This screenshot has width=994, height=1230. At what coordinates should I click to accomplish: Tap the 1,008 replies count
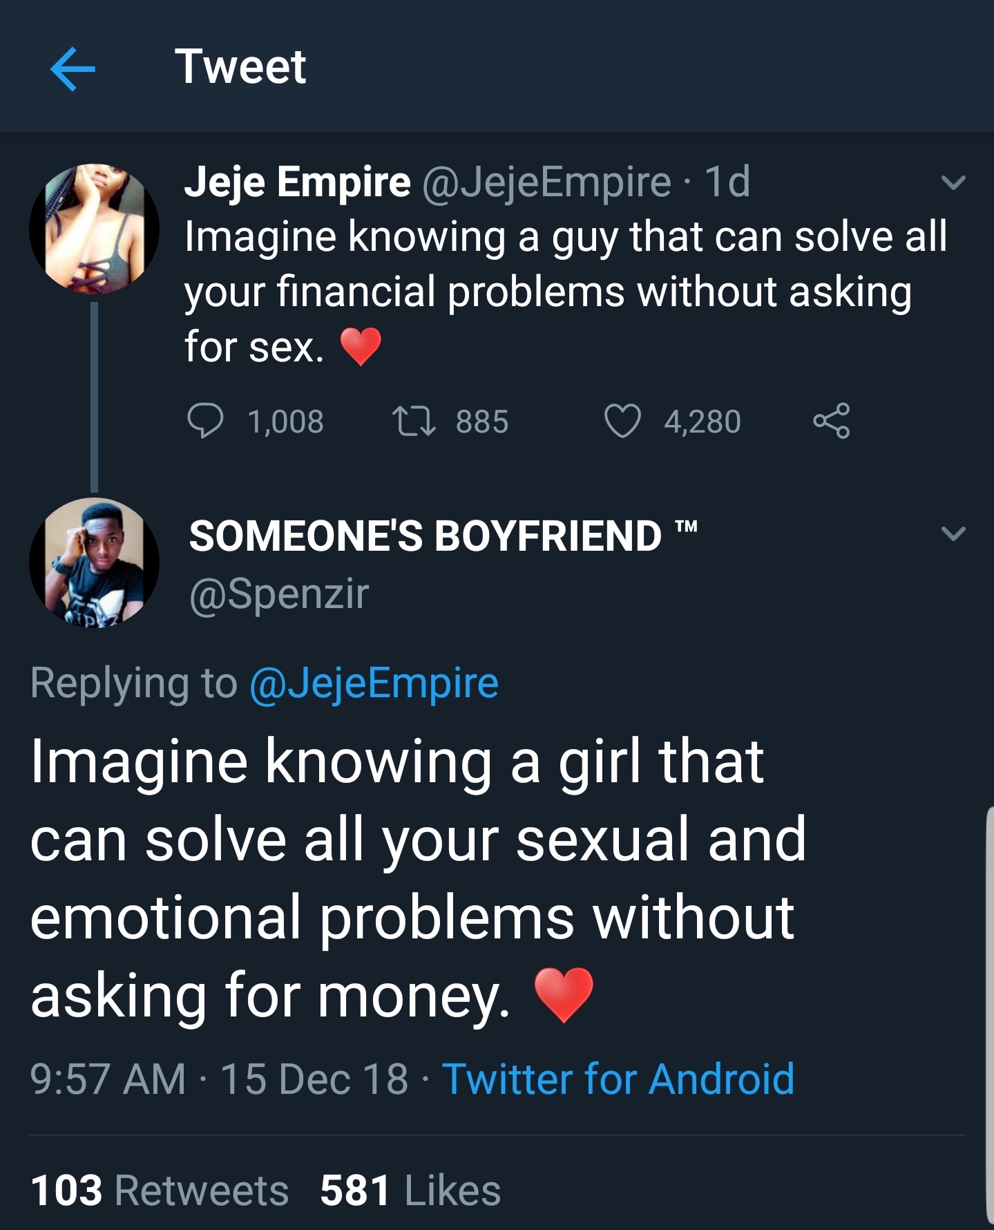[x=285, y=422]
